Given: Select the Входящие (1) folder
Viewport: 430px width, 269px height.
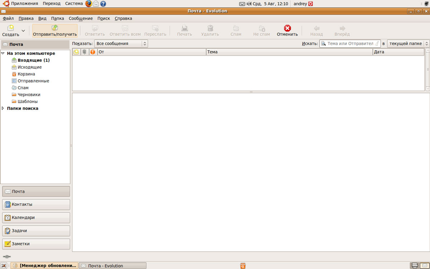Looking at the screenshot, I should [34, 60].
